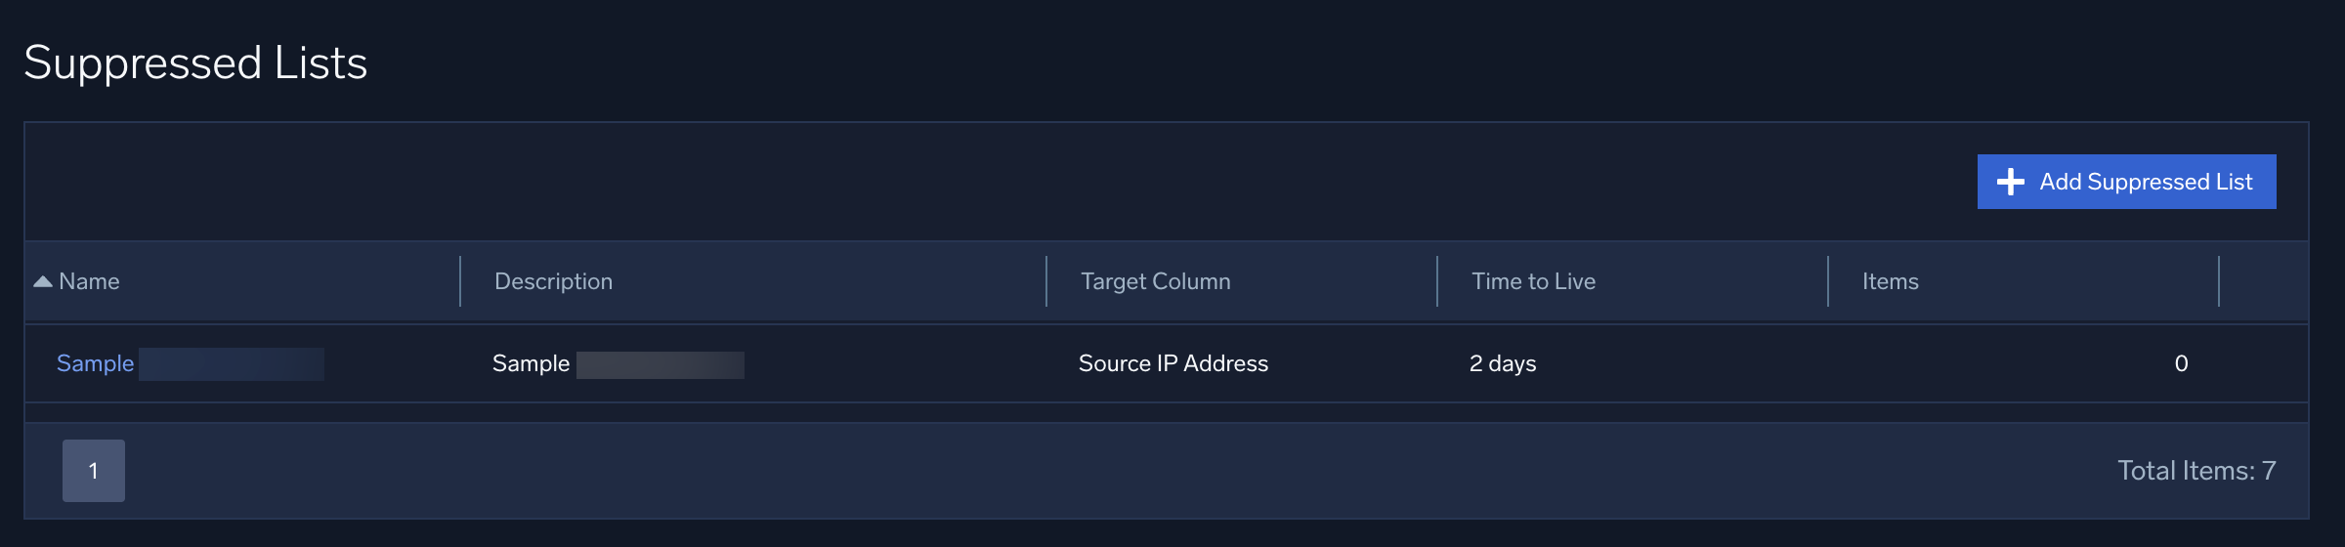Sort by the Description column header
Image resolution: width=2345 pixels, height=547 pixels.
(553, 281)
